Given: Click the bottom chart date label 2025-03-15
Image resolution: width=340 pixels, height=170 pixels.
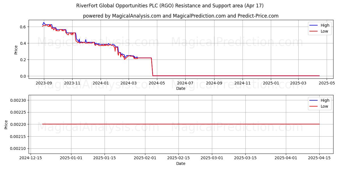Looking at the screenshot, I should pyautogui.click(x=246, y=158).
